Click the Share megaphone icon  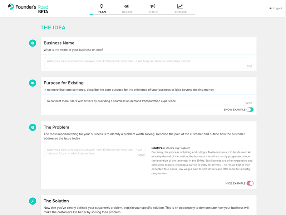153,6
